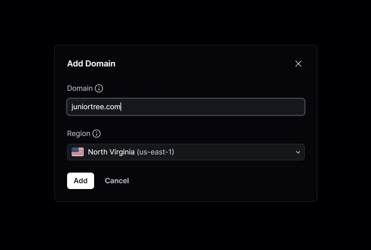Click the dark backdrop outside the dialog
Screen dimensions: 371x250
(x=27, y=223)
